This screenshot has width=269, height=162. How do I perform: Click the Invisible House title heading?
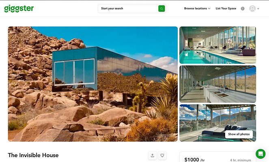[x=33, y=155]
